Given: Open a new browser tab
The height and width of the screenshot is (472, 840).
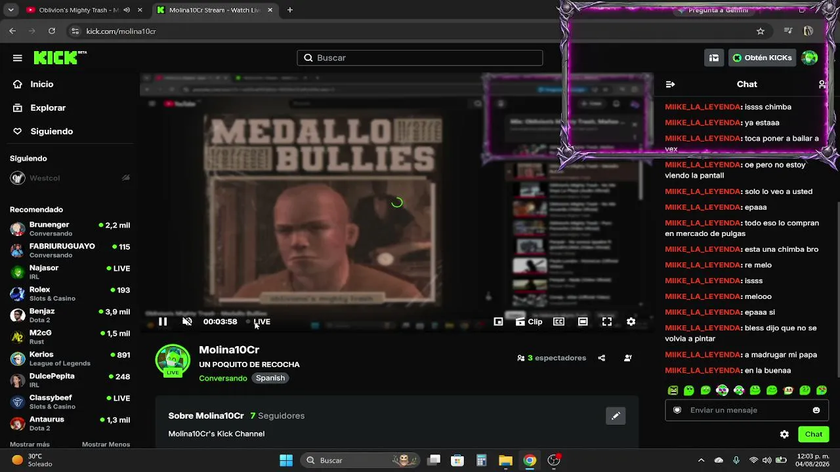Looking at the screenshot, I should coord(290,10).
